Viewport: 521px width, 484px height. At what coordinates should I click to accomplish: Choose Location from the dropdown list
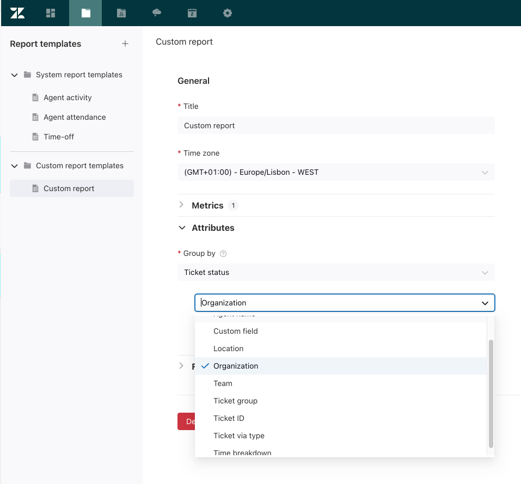[341, 348]
